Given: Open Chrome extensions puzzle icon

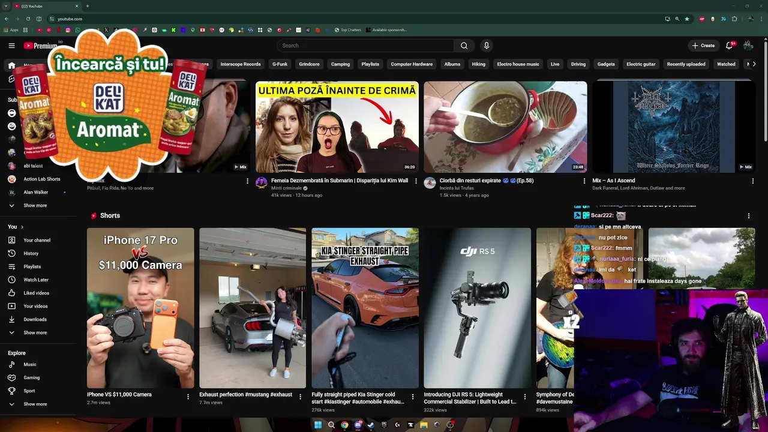Looking at the screenshot, I should 734,19.
